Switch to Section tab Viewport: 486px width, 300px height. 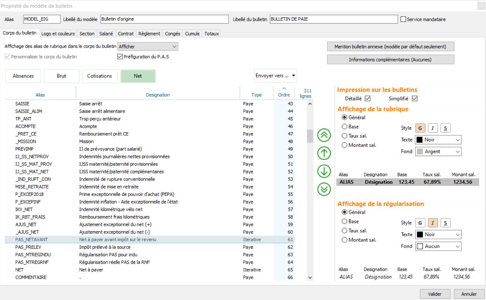click(87, 34)
